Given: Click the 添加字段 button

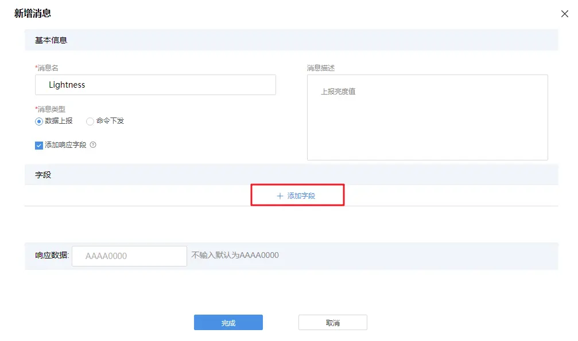Looking at the screenshot, I should click(x=297, y=195).
